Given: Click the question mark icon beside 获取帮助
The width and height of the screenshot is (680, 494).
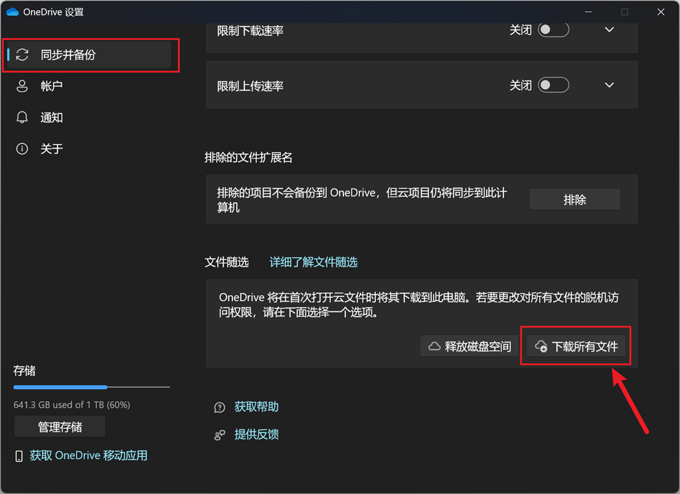Looking at the screenshot, I should pyautogui.click(x=219, y=407).
